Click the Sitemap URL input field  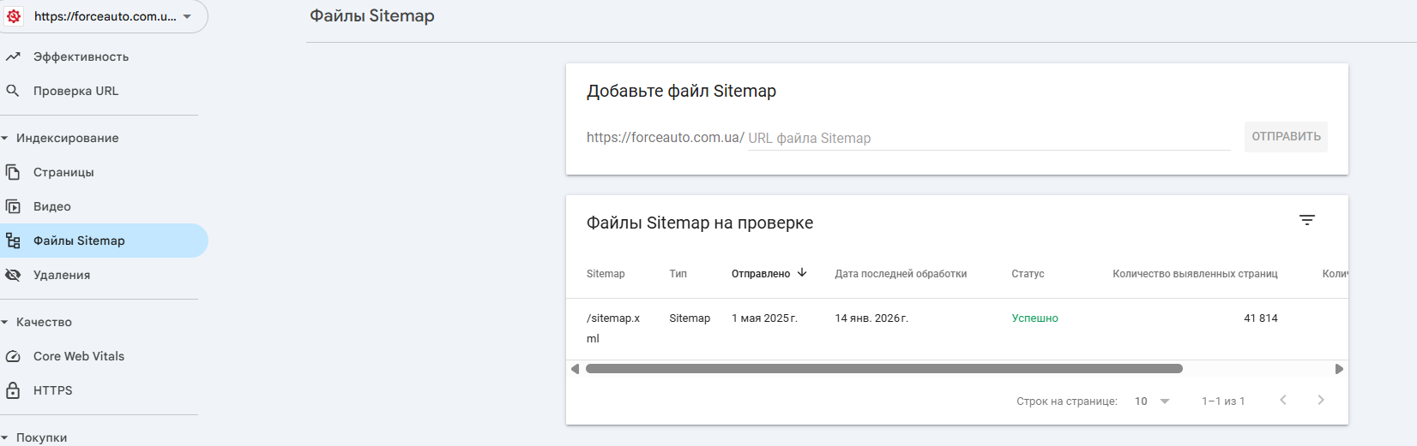pyautogui.click(x=988, y=139)
